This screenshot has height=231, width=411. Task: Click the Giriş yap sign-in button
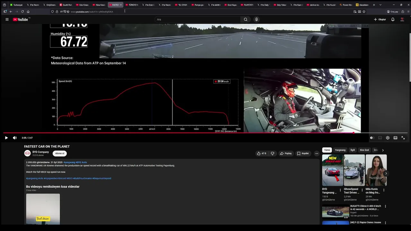(392, 12)
